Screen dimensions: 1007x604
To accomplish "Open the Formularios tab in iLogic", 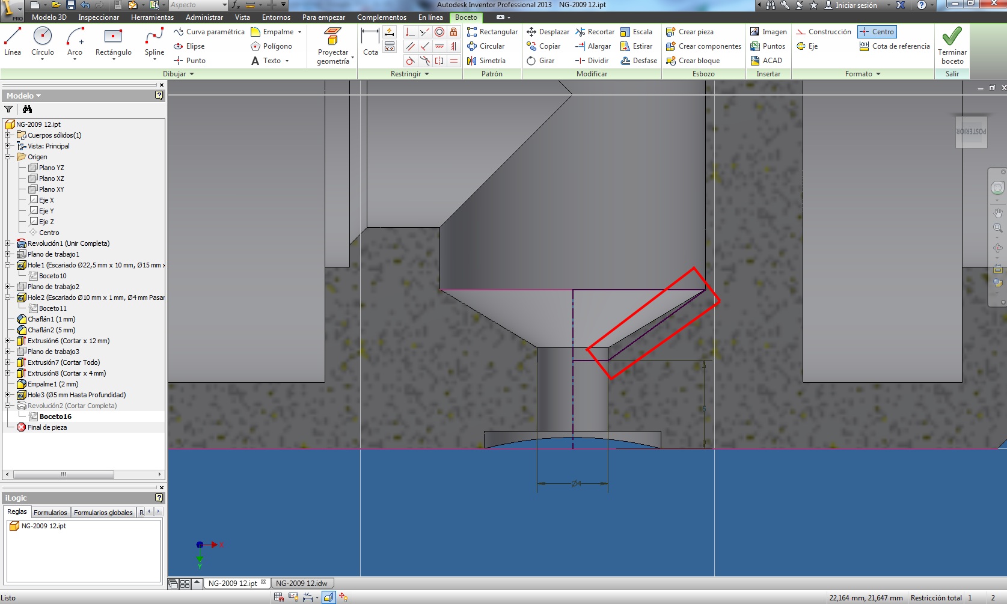I will click(x=51, y=513).
